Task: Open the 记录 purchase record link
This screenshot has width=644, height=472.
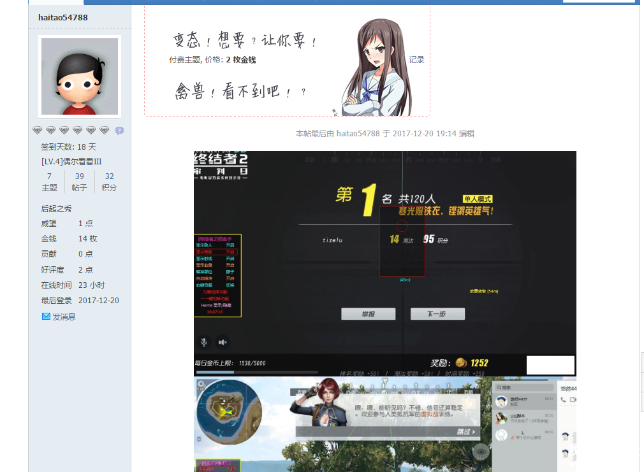Action: (416, 59)
